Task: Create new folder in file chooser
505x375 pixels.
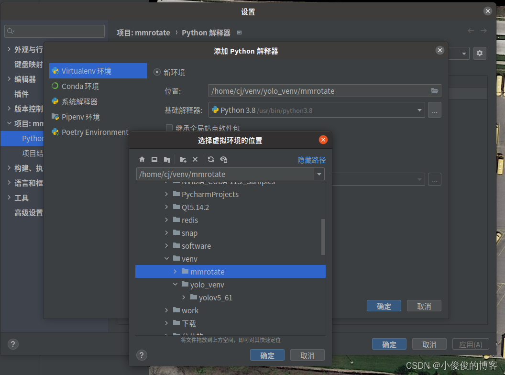Action: coord(183,159)
